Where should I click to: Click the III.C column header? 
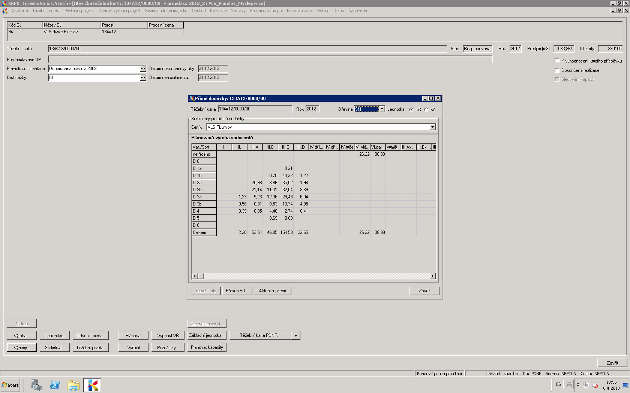[286, 147]
